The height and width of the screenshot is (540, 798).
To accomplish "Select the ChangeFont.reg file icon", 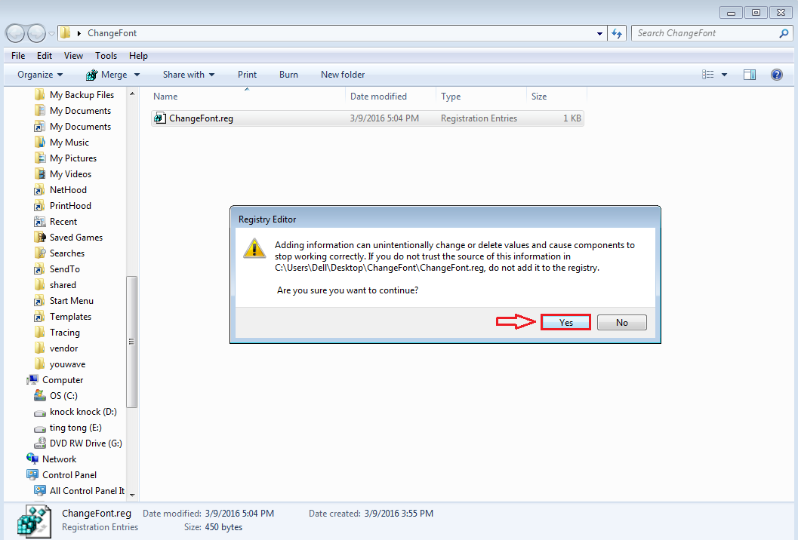I will [x=160, y=118].
